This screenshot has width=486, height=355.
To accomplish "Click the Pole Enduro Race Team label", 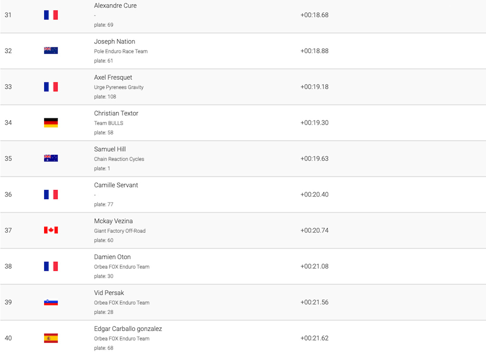I will coord(121,51).
